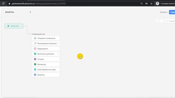Click the purple Условие icon

tap(35, 59)
